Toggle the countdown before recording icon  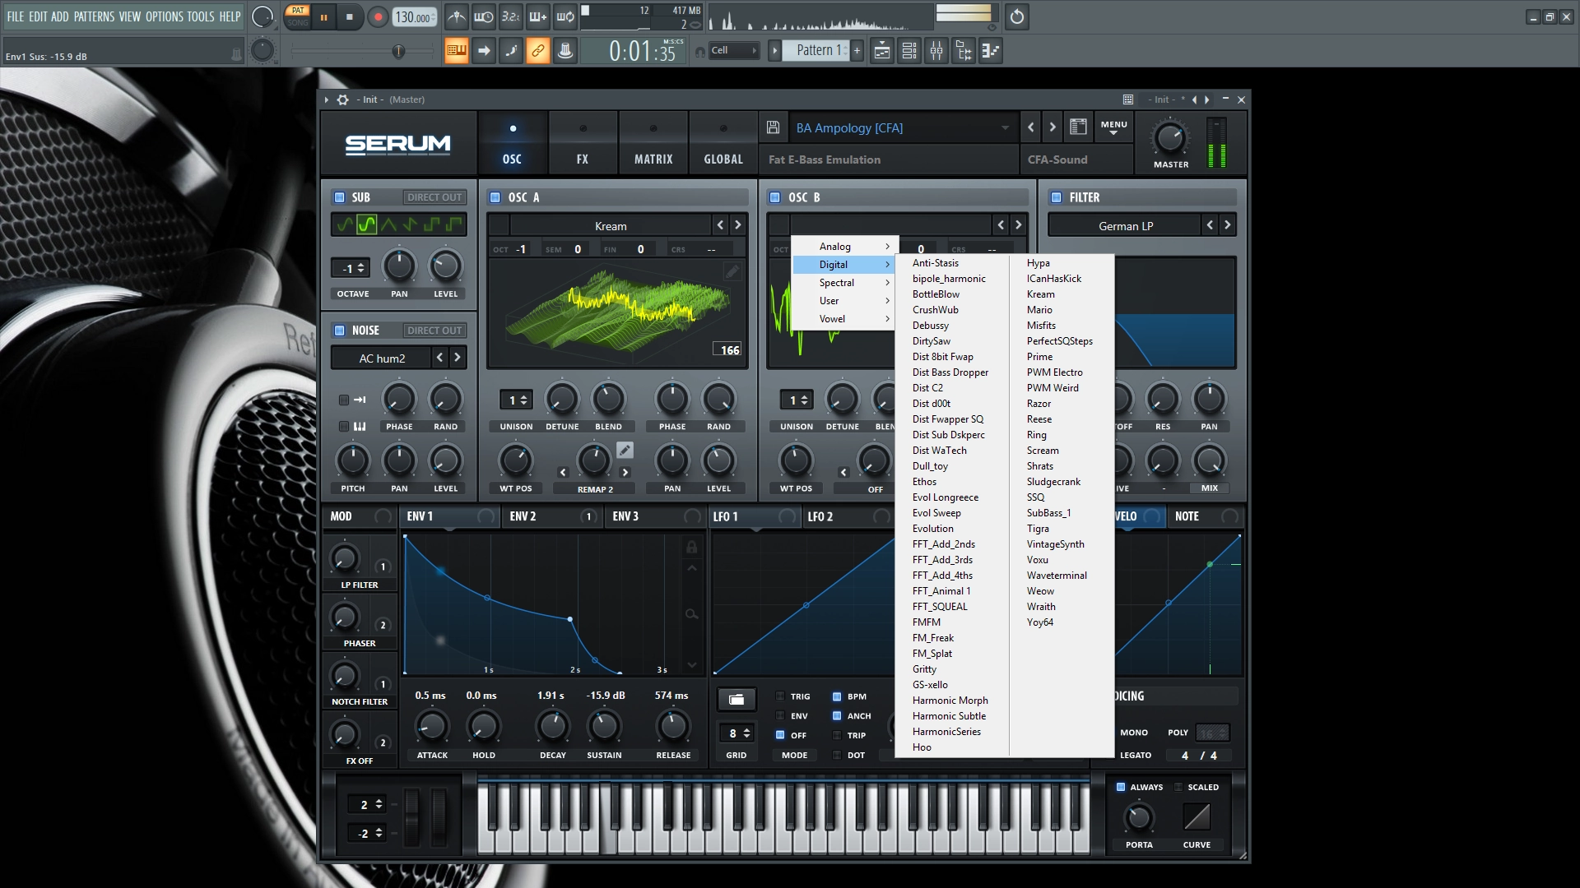pyautogui.click(x=511, y=16)
